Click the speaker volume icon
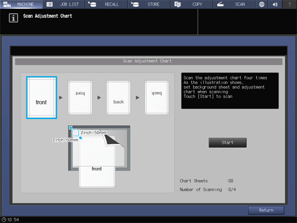 (x=275, y=4)
